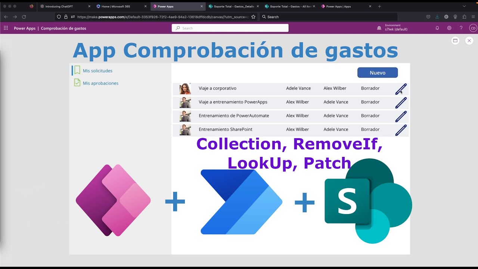This screenshot has height=269, width=478.
Task: Expand the browser tab list chevron
Action: 464,6
